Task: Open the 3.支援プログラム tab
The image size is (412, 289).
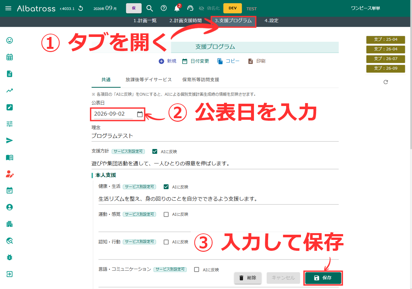Action: pos(233,21)
